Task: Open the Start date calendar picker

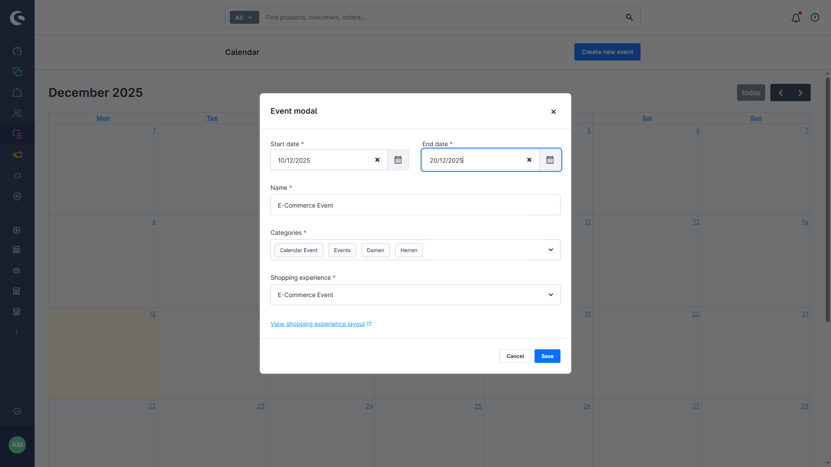Action: (x=398, y=160)
